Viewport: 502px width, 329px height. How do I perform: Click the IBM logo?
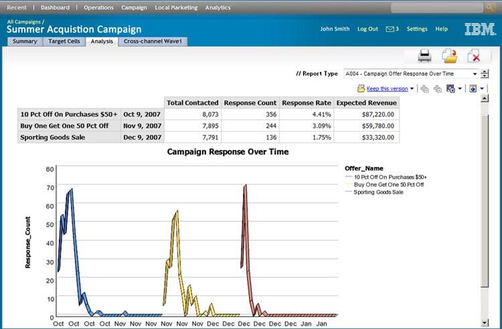pyautogui.click(x=480, y=29)
